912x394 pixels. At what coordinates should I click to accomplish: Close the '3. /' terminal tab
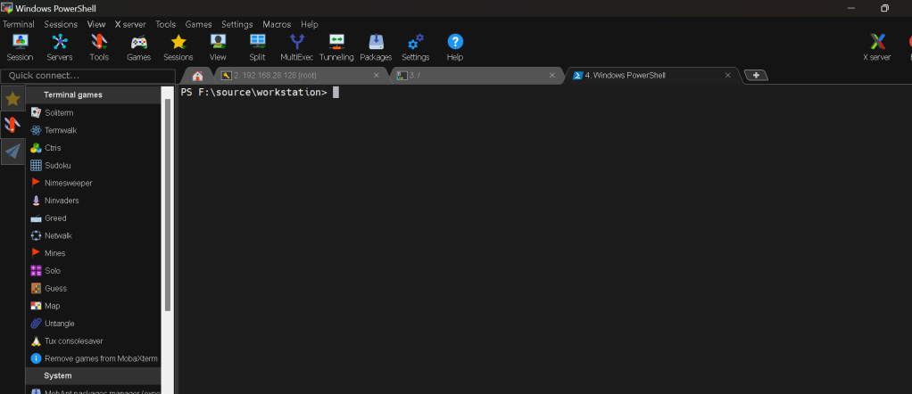(552, 76)
